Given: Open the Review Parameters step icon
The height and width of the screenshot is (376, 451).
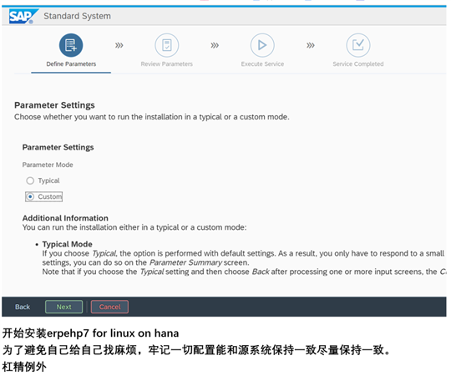Looking at the screenshot, I should point(167,45).
